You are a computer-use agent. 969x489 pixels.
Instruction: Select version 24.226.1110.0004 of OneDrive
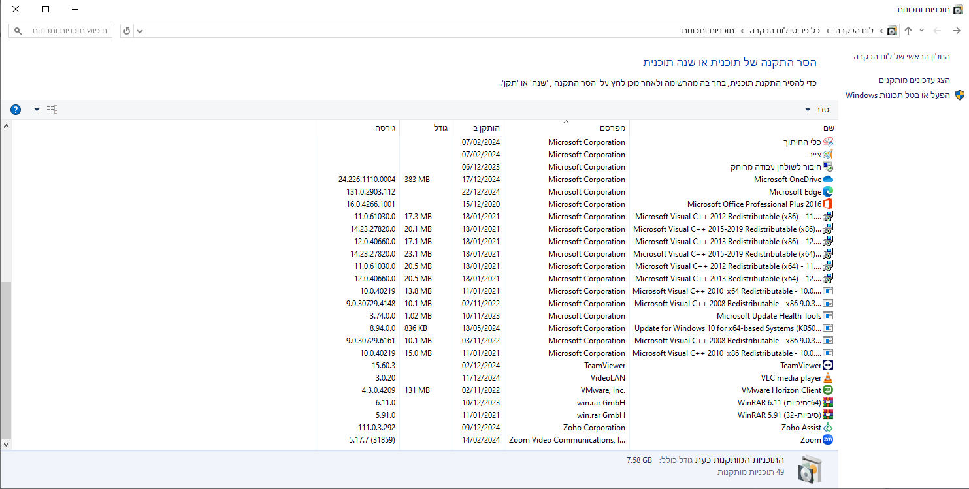367,180
